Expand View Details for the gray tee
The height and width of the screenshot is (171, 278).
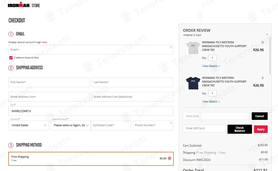point(211,66)
